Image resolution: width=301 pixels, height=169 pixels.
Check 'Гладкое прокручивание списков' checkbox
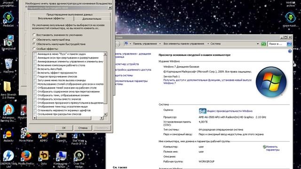(x=35, y=77)
